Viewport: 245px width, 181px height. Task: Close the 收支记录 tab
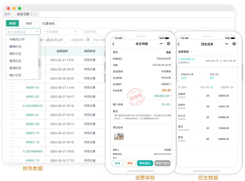click(36, 14)
